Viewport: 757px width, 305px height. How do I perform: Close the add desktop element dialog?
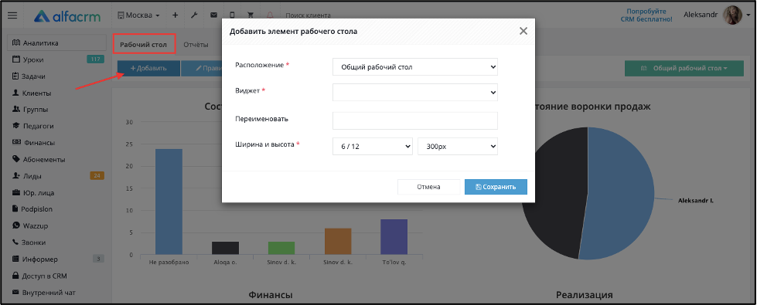[523, 32]
